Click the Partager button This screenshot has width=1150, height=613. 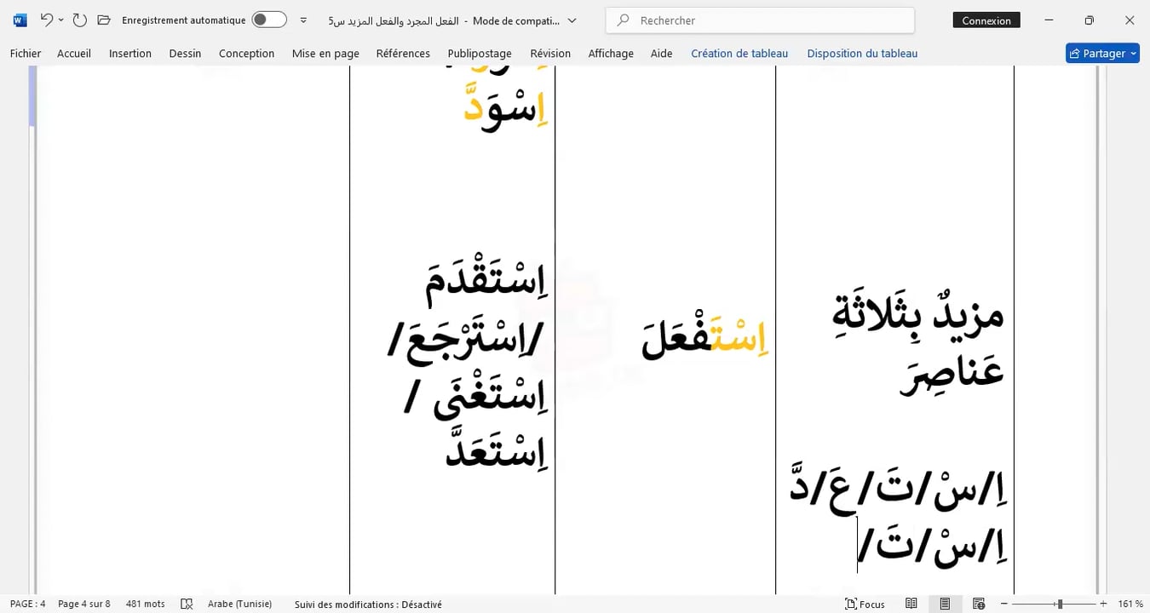click(x=1102, y=53)
